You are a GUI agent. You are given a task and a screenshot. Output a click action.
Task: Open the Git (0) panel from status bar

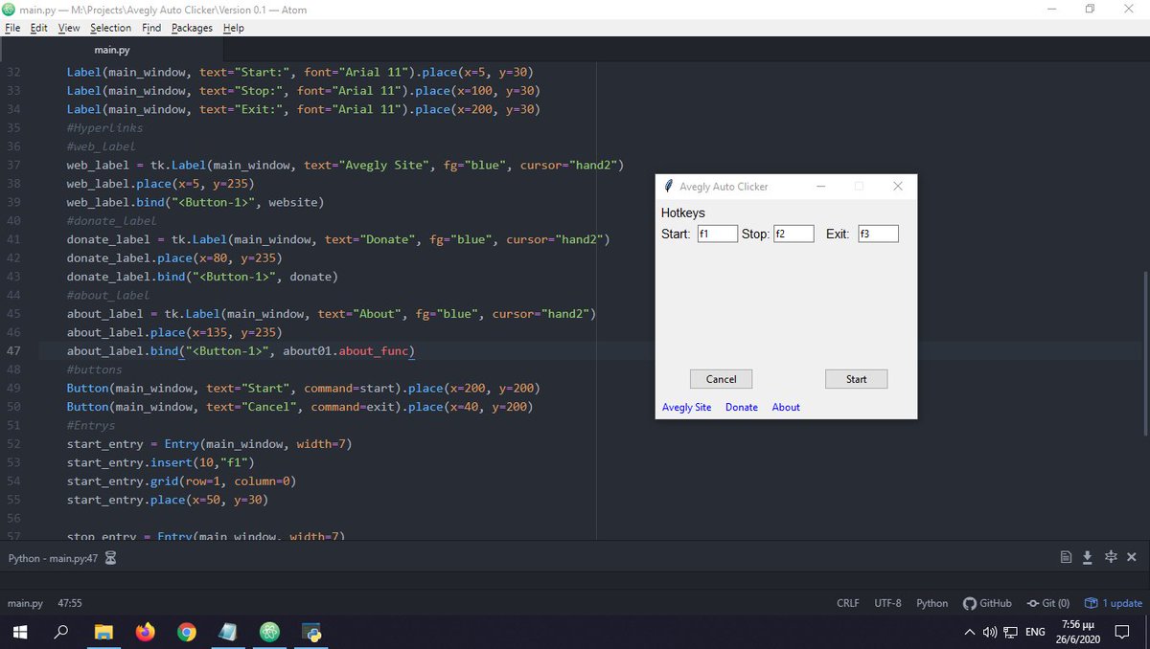click(x=1047, y=603)
